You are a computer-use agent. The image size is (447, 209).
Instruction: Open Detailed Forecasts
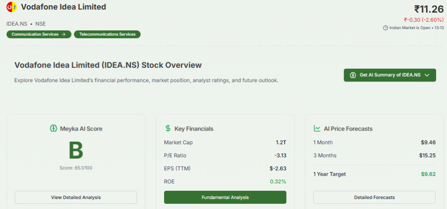[x=374, y=197]
